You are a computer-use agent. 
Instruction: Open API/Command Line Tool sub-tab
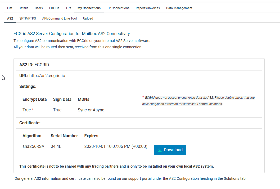point(59,18)
